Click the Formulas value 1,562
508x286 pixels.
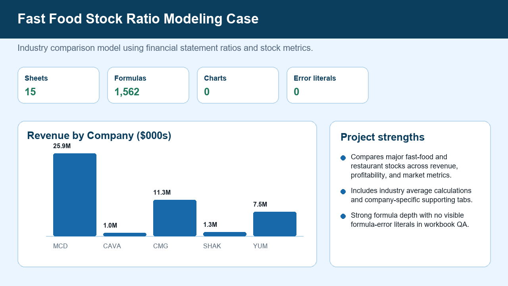[127, 92]
